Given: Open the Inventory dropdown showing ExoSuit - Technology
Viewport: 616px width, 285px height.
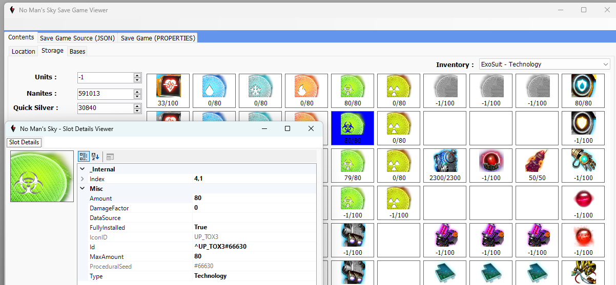Looking at the screenshot, I should point(544,64).
